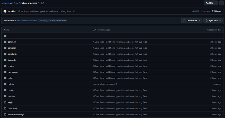Open the 285 commits ahead of link
The height and width of the screenshot is (118, 225).
[x=27, y=21]
